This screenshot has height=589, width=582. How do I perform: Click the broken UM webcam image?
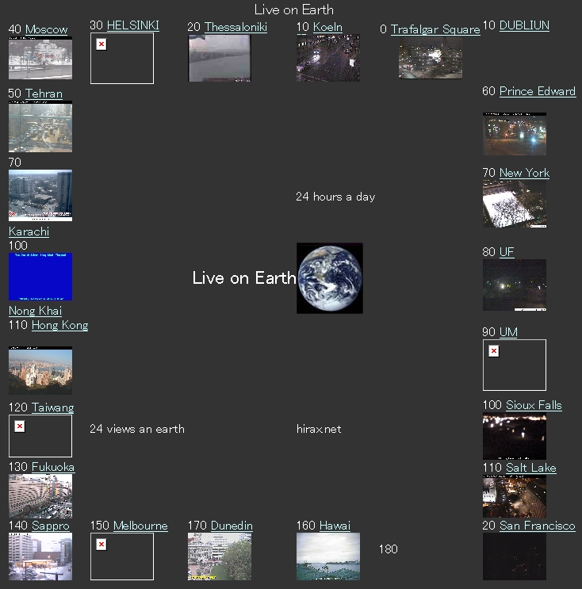514,365
